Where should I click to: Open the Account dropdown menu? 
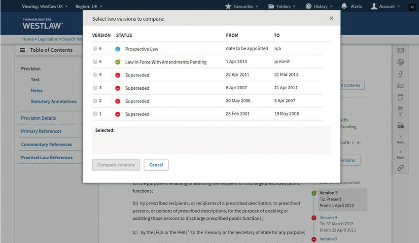386,6
